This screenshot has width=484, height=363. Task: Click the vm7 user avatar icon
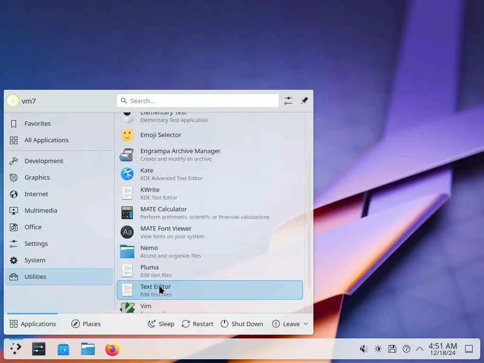13,101
